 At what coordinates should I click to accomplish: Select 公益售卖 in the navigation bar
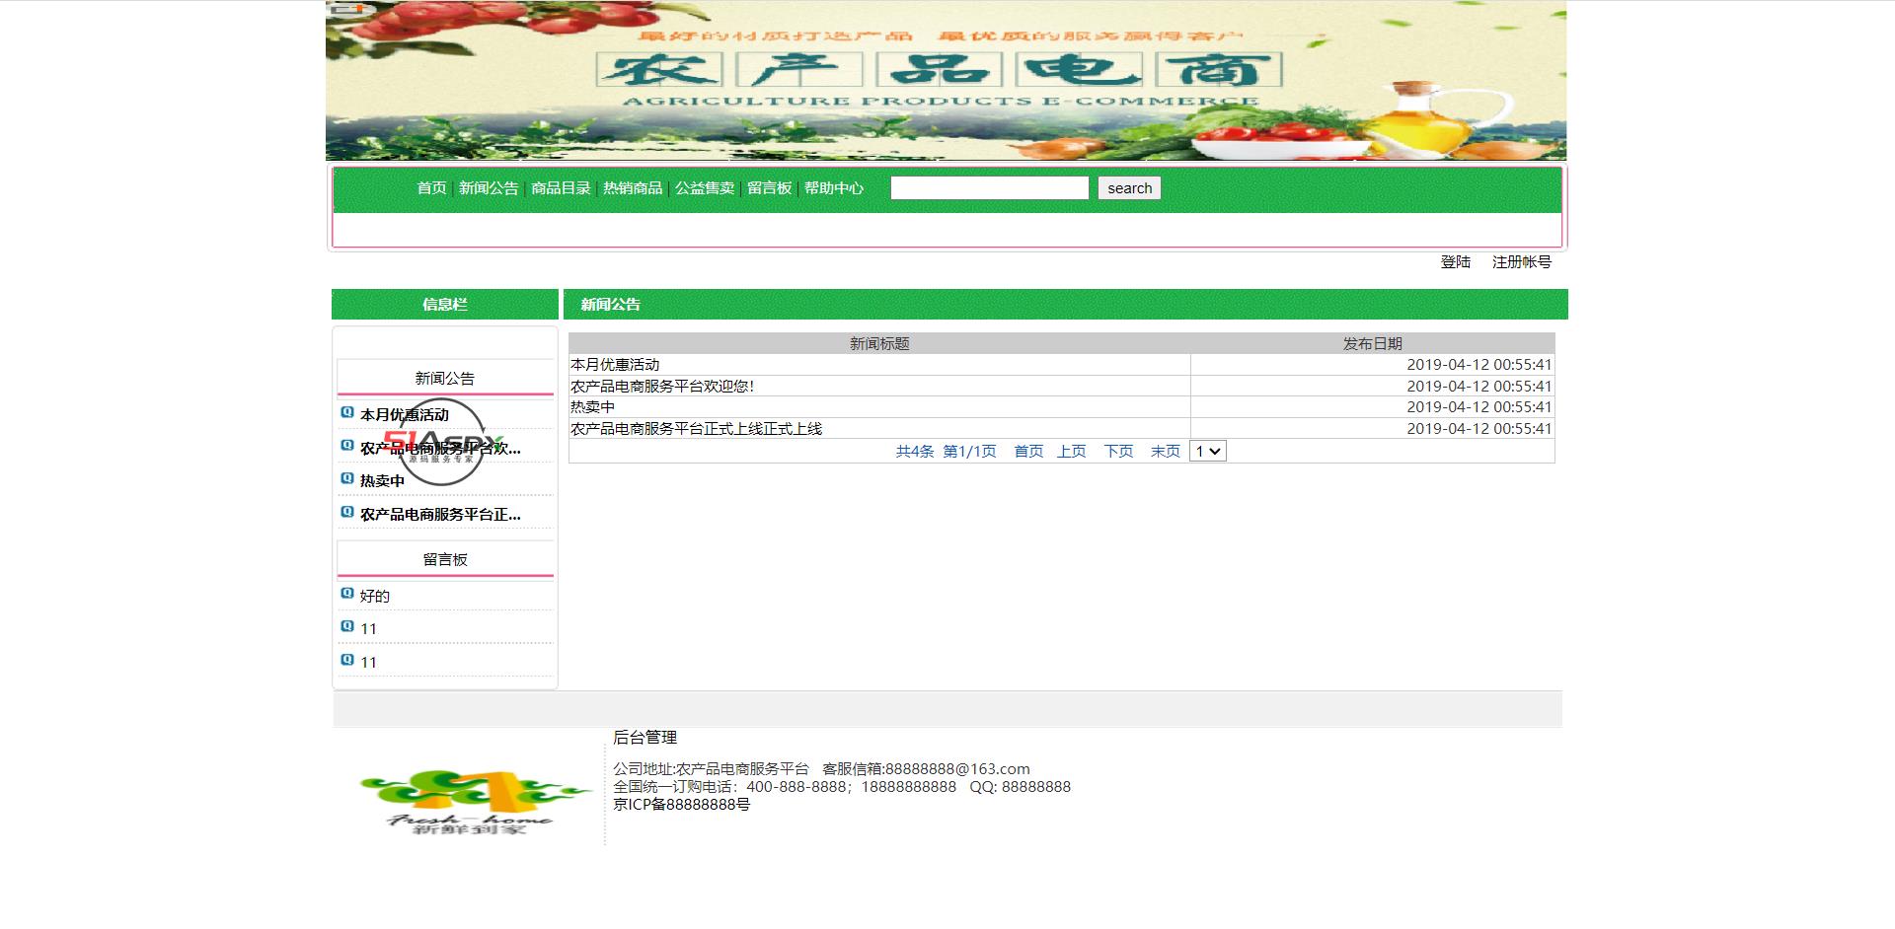pos(705,188)
